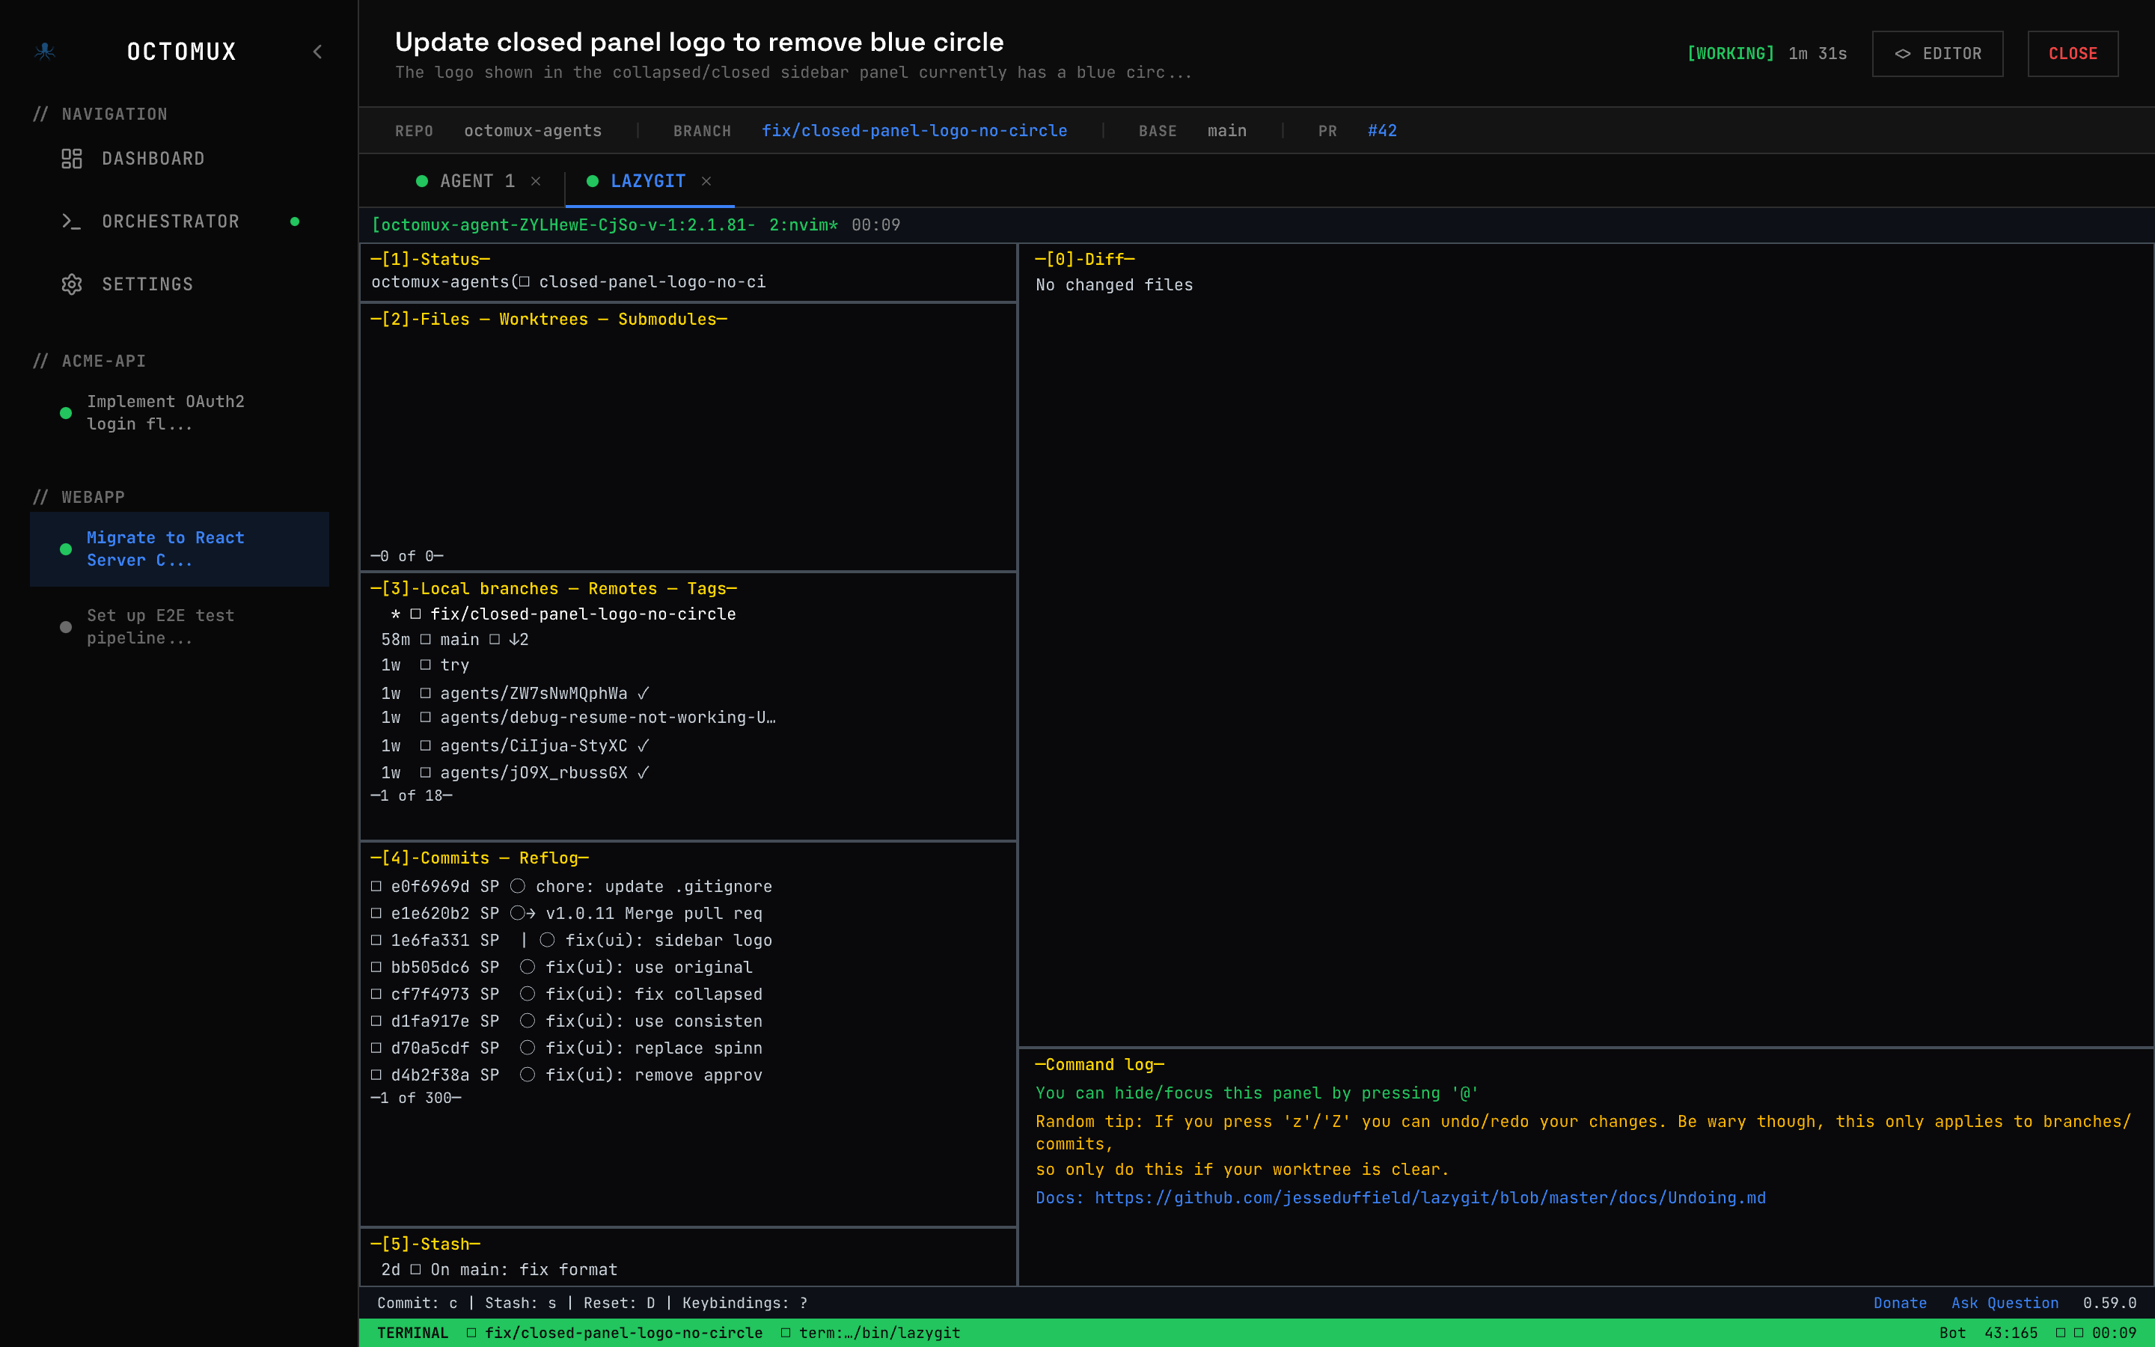Screen dimensions: 2155x1347
Task: Click the diamond icon inside the EDITOR button
Action: point(1902,53)
